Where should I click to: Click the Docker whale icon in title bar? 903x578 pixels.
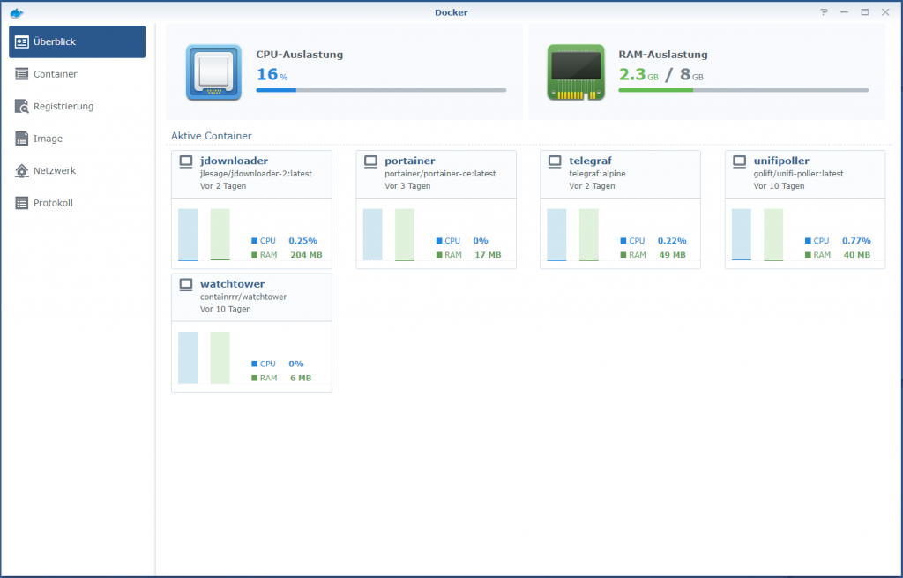(17, 12)
